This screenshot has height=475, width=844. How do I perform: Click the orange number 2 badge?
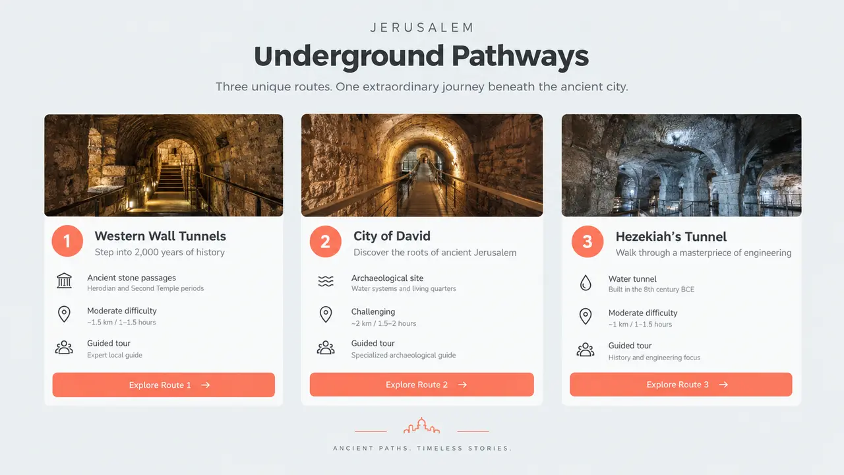[325, 241]
